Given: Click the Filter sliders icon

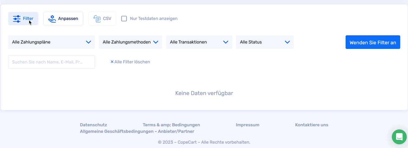Looking at the screenshot, I should [17, 19].
